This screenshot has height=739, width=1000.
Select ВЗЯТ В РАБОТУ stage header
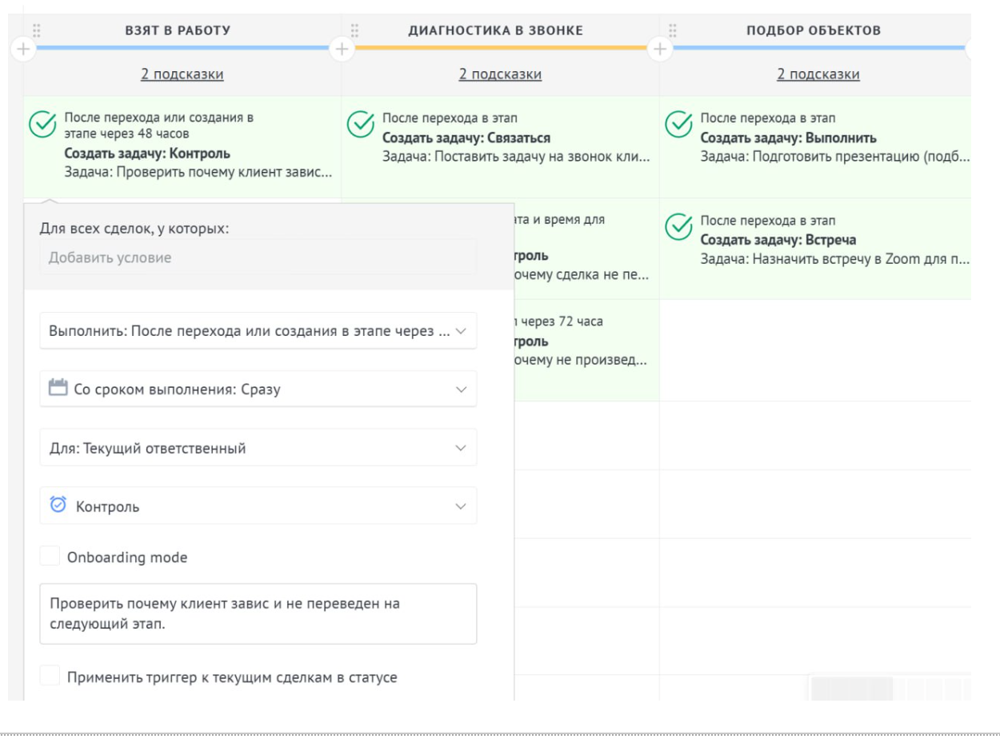pos(177,30)
